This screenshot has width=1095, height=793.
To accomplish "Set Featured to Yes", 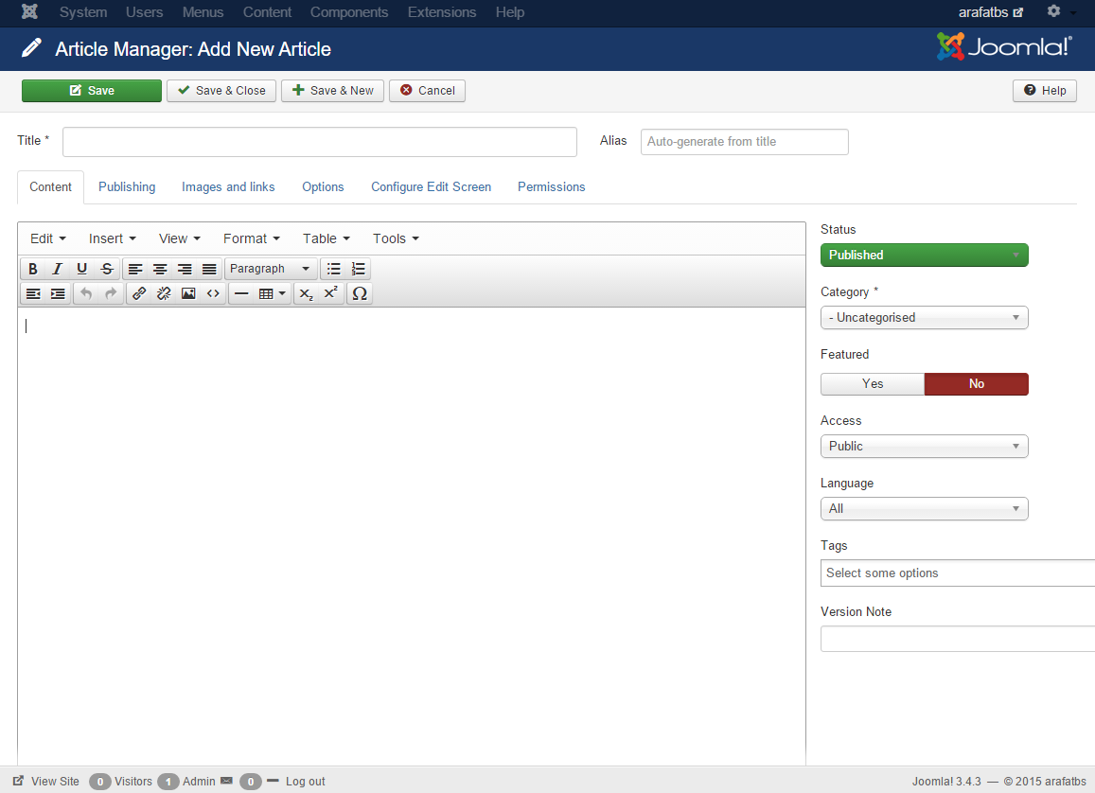I will tap(872, 383).
